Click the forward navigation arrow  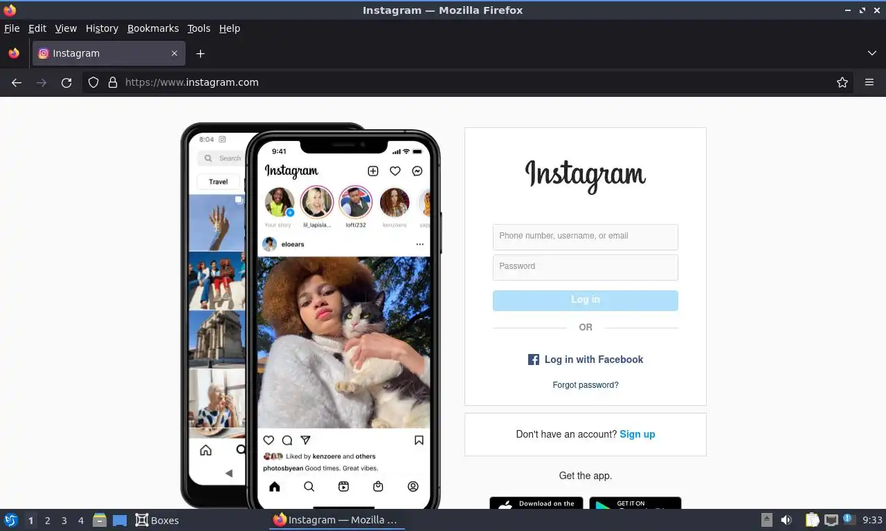coord(42,82)
